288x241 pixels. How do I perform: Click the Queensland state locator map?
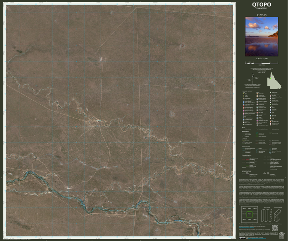point(274,81)
